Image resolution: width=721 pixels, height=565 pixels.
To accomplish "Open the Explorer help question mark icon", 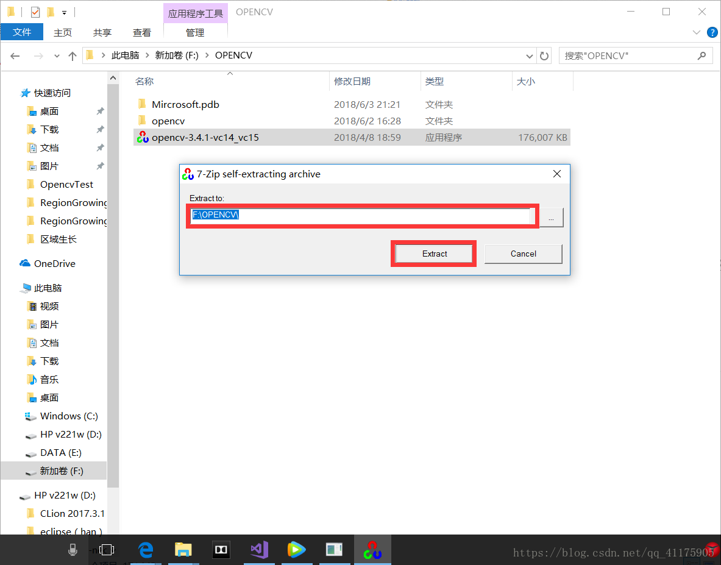I will 712,32.
